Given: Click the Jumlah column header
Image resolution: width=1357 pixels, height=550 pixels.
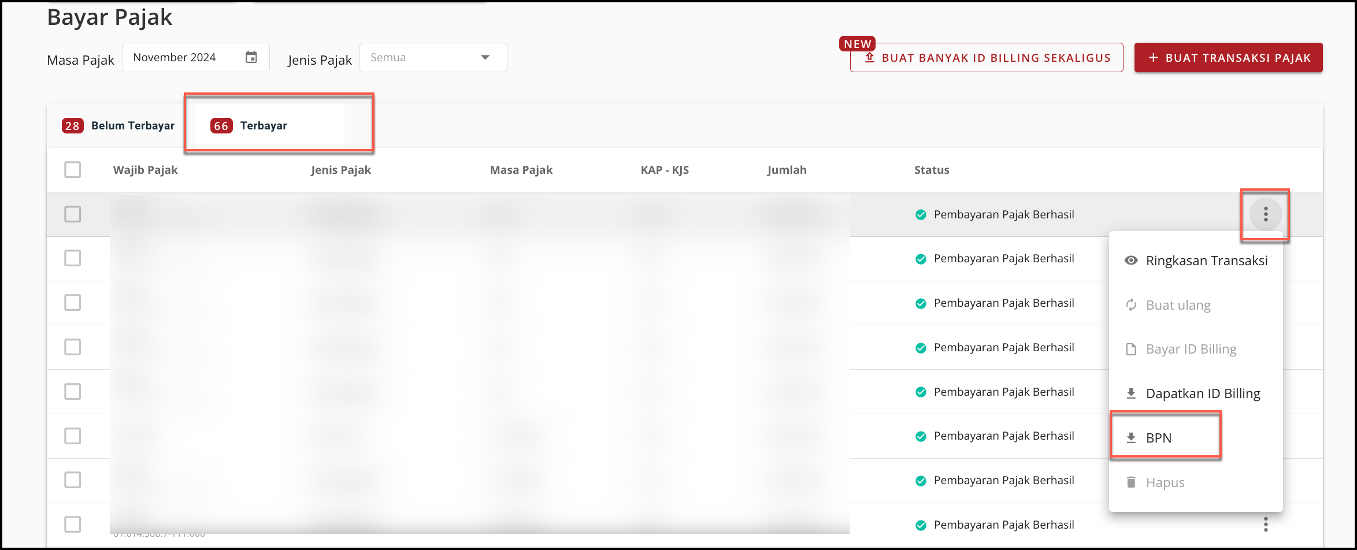Looking at the screenshot, I should coord(787,170).
